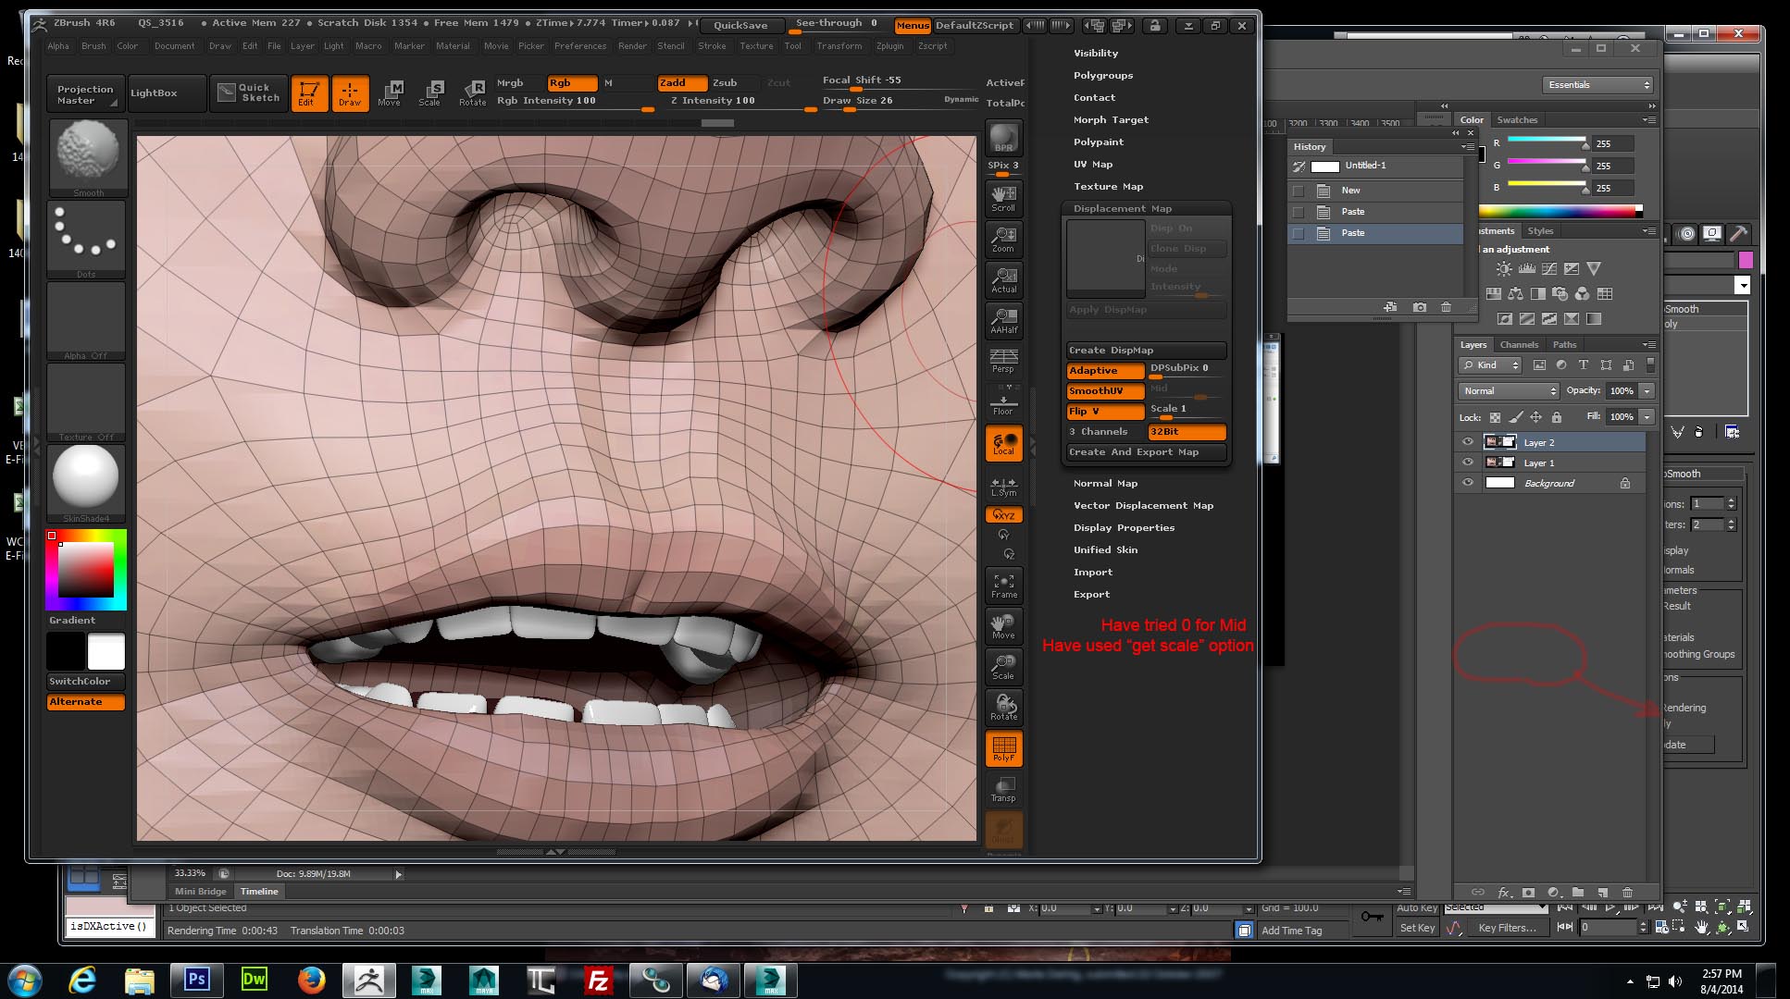Screen dimensions: 1790x999
Task: Open the Normal blend mode dropdown
Action: 1509,391
